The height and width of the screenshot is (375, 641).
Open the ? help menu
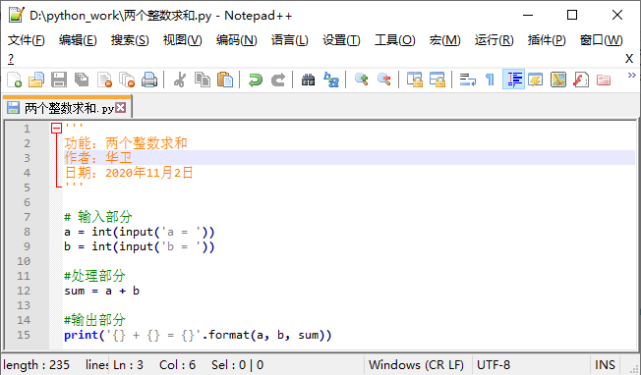[11, 59]
